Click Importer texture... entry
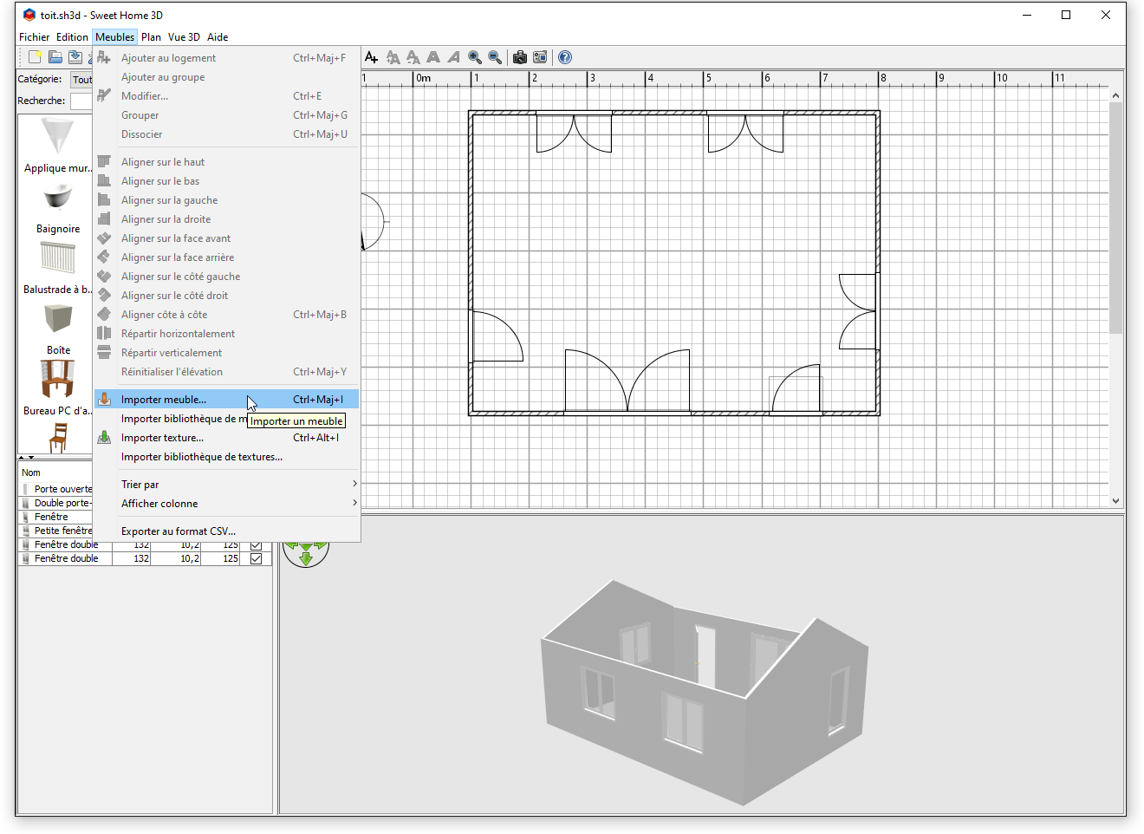 [x=162, y=438]
